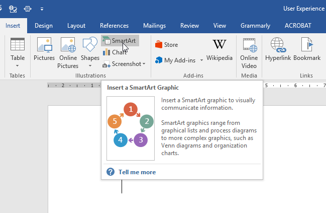Expand the My Add-ins dropdown arrow

click(x=201, y=60)
